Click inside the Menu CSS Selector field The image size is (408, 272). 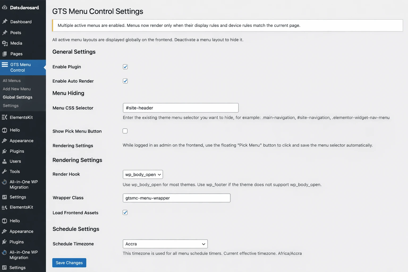coord(180,108)
